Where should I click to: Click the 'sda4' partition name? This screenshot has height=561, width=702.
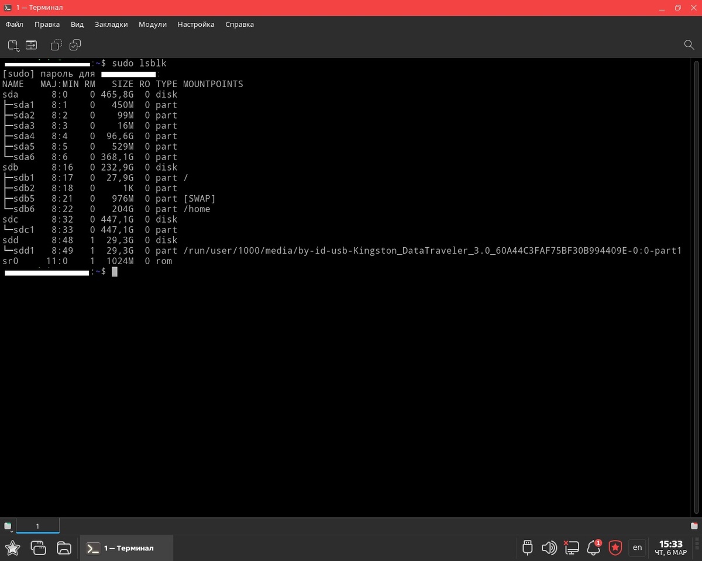[24, 136]
